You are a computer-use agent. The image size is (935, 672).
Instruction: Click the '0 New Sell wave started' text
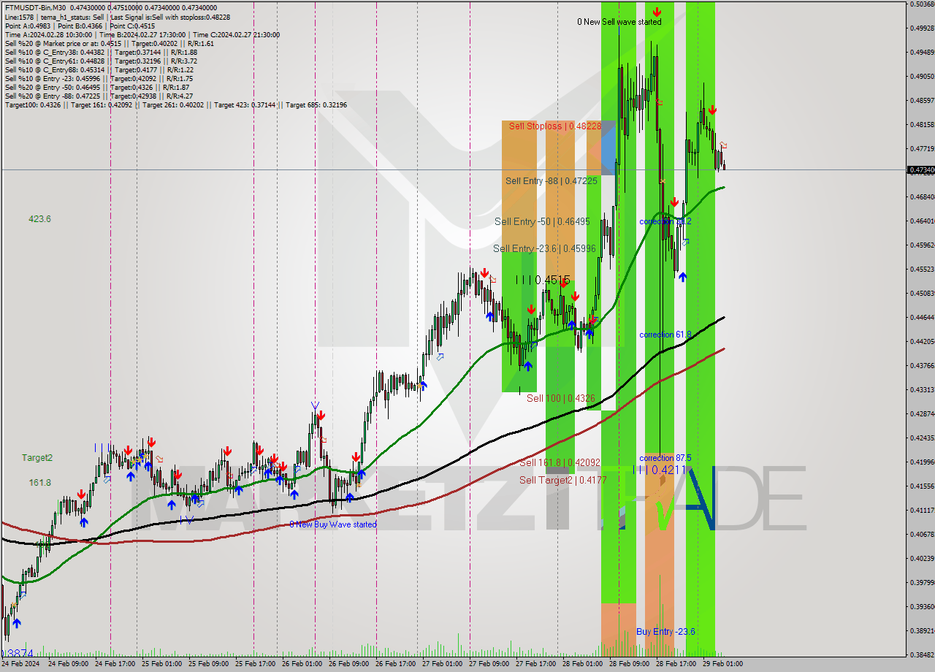[x=619, y=22]
